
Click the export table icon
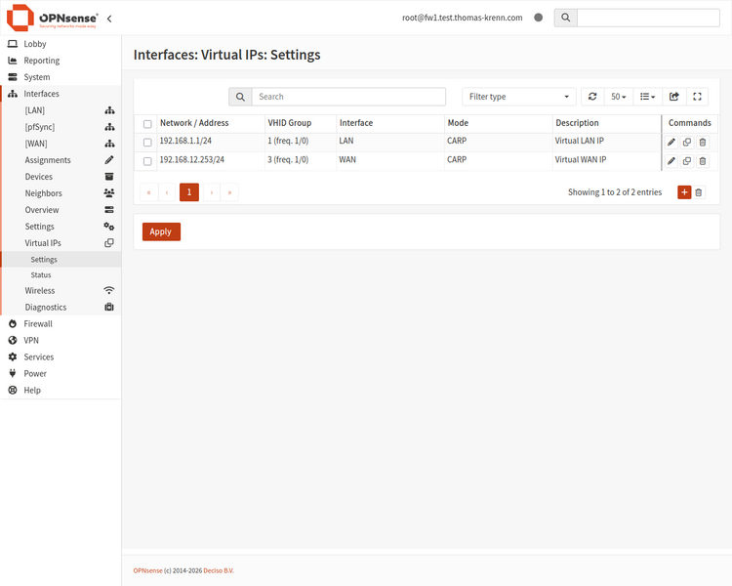coord(674,97)
